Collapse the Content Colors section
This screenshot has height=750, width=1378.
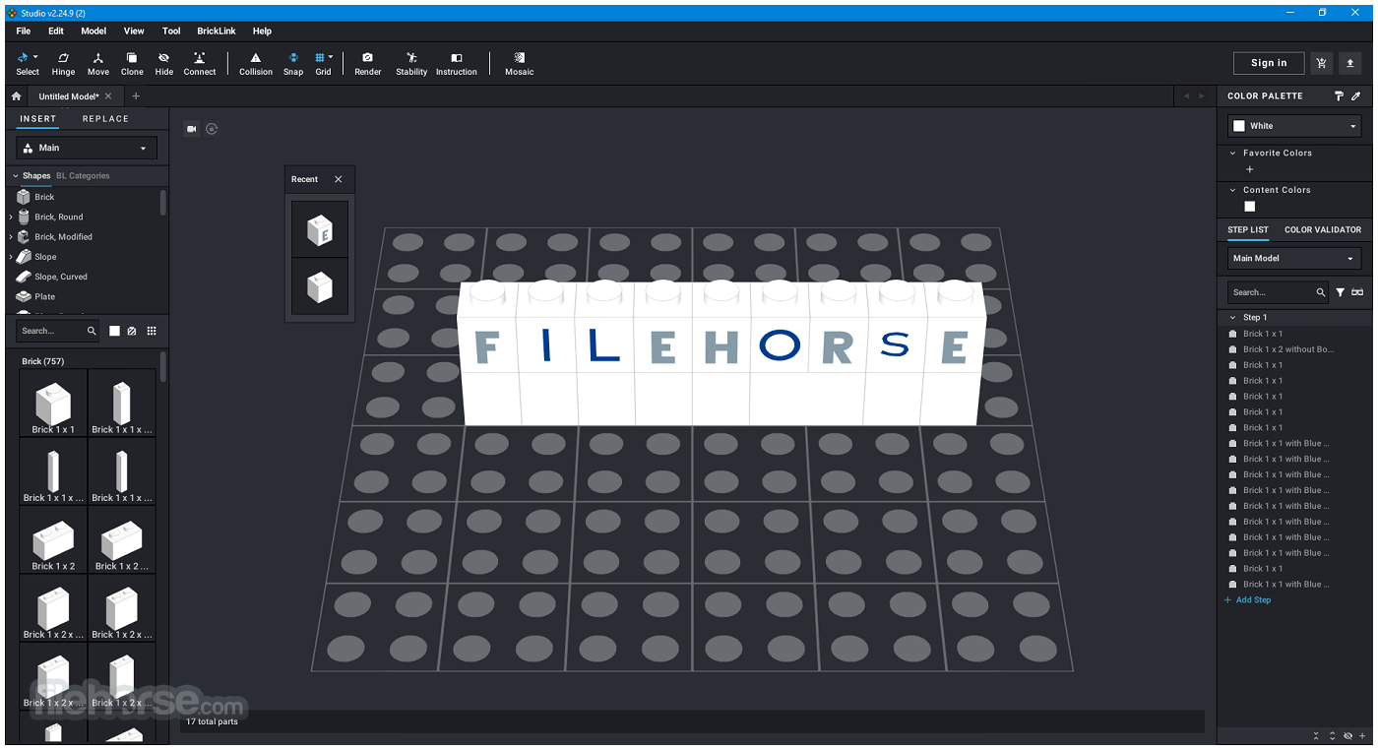(1232, 190)
